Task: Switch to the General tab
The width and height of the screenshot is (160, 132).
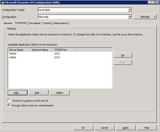Action: (8, 23)
